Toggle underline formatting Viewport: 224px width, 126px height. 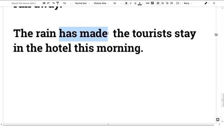(135, 3)
